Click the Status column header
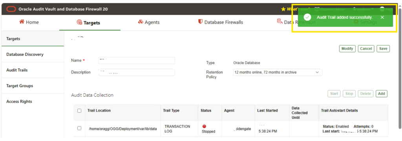 [206, 110]
